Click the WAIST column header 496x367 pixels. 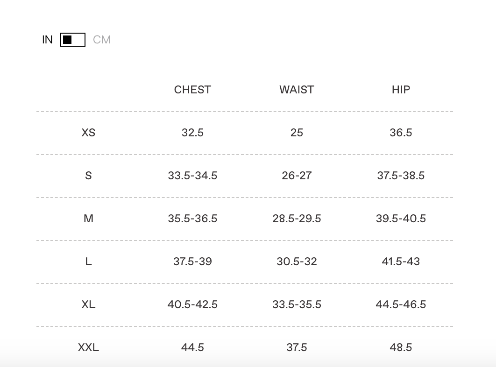coord(297,90)
